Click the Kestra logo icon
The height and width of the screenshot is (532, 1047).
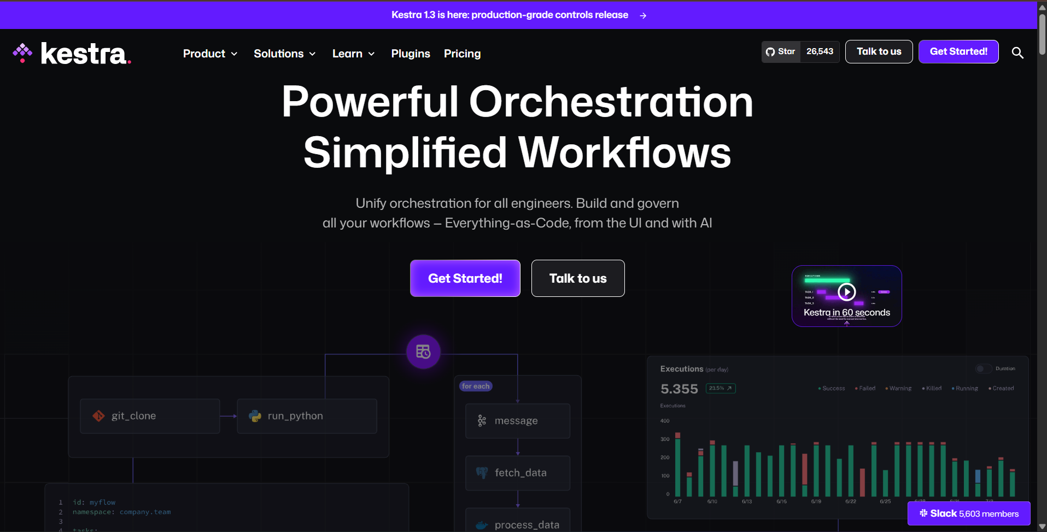(22, 52)
